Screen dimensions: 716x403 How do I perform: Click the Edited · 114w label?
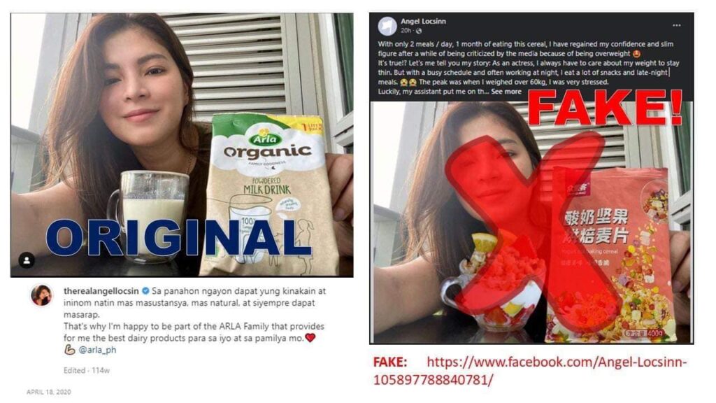[86, 370]
